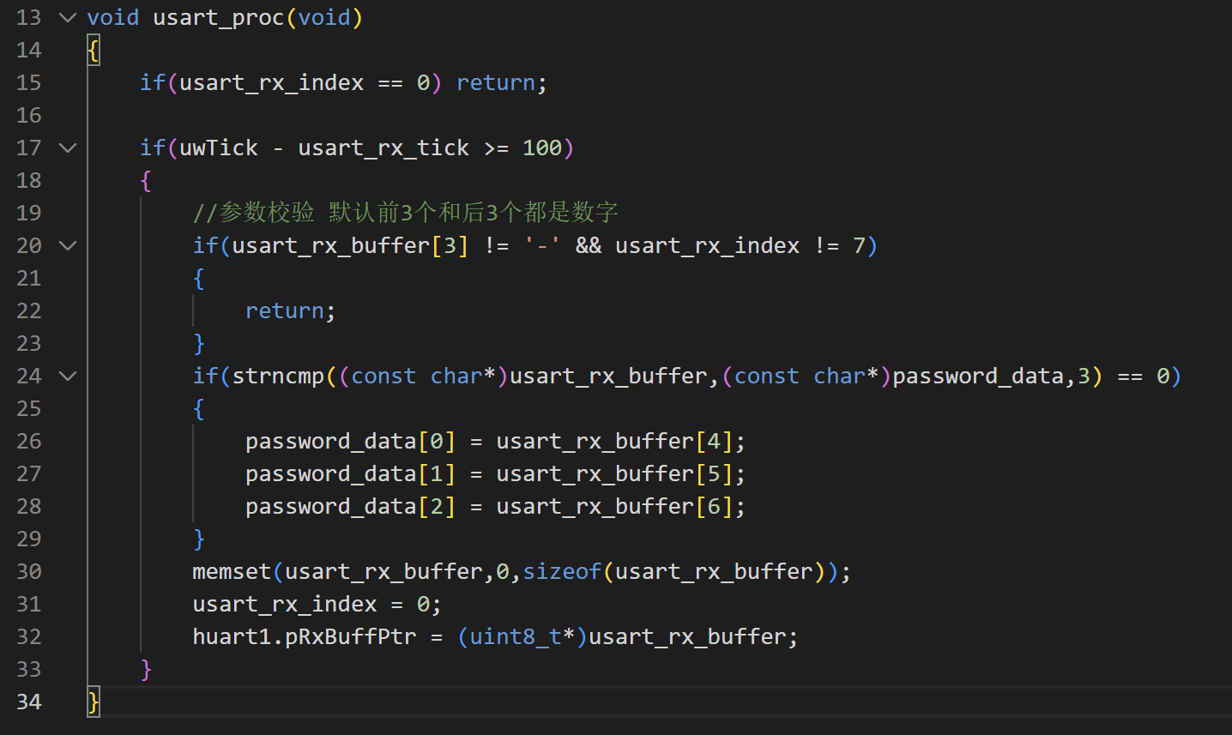
Task: Click the number 100 on line 17
Action: pyautogui.click(x=542, y=148)
